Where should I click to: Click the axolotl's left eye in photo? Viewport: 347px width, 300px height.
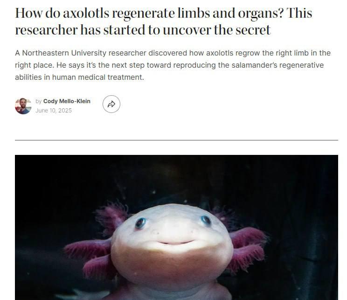pyautogui.click(x=140, y=223)
